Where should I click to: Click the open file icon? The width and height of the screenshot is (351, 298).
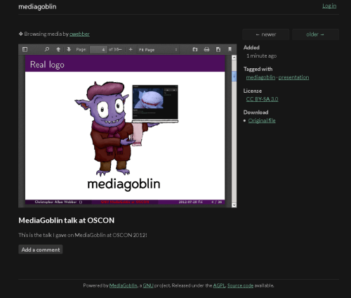195,49
